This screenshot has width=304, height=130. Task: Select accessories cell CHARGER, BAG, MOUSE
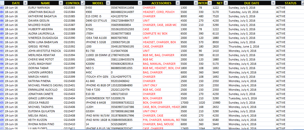coord(161,124)
